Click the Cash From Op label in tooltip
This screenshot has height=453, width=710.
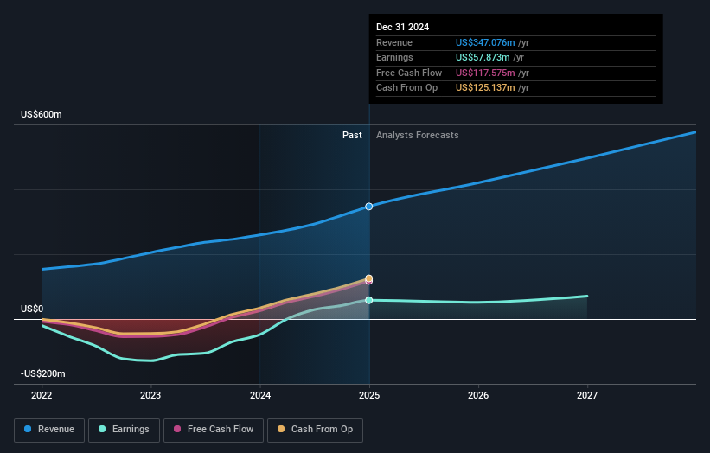pyautogui.click(x=406, y=88)
